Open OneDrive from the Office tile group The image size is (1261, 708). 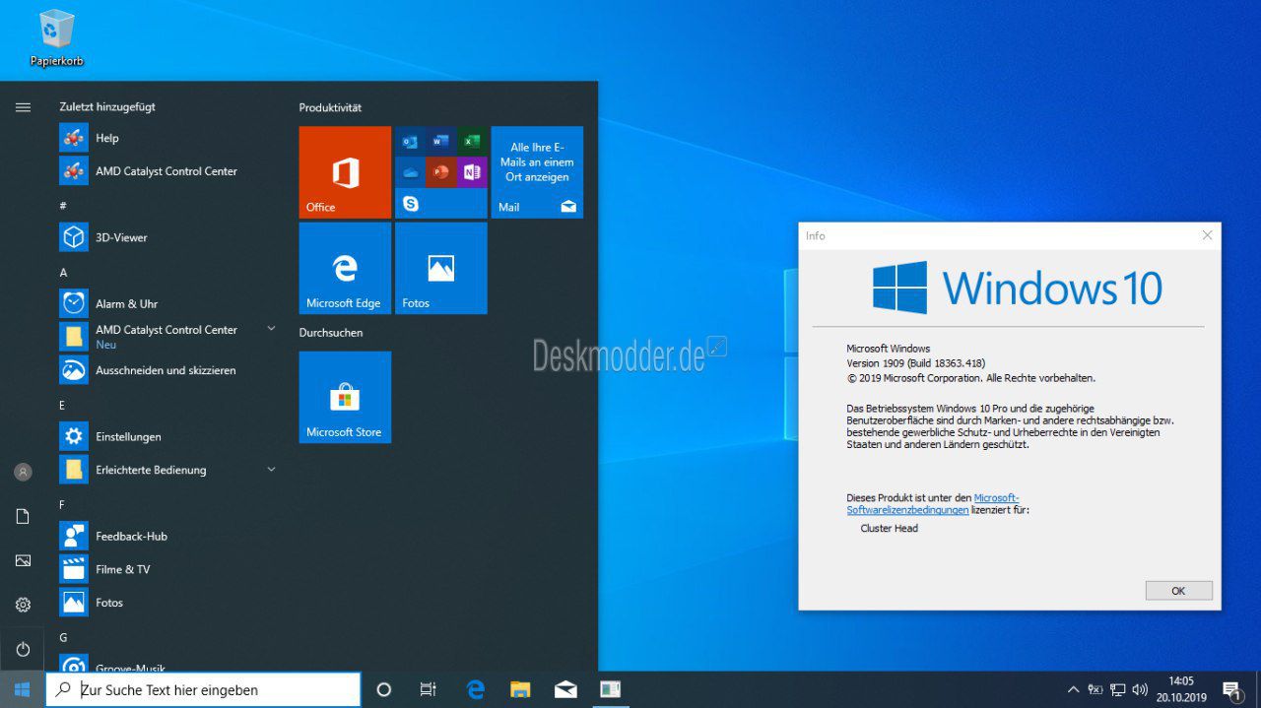point(410,172)
